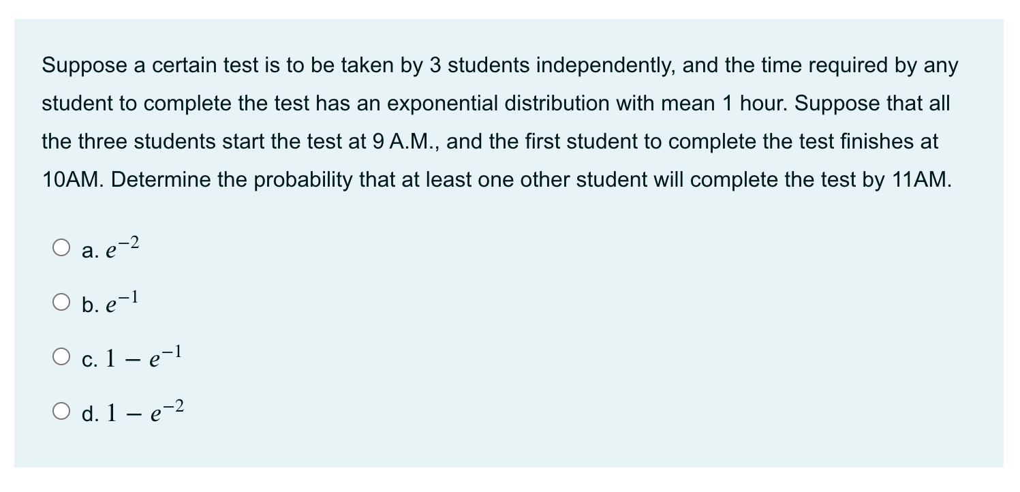Click the '10AM.' text in question
1020x492 pixels.
tap(71, 181)
